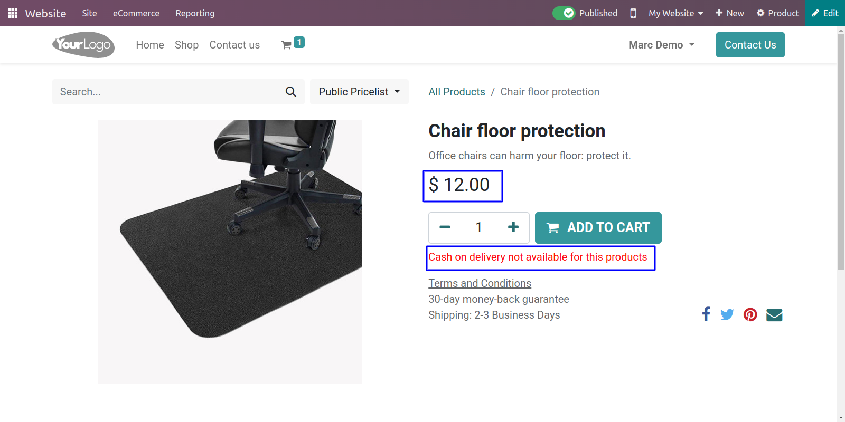The width and height of the screenshot is (845, 422).
Task: Open the eCommerce menu
Action: coord(136,13)
